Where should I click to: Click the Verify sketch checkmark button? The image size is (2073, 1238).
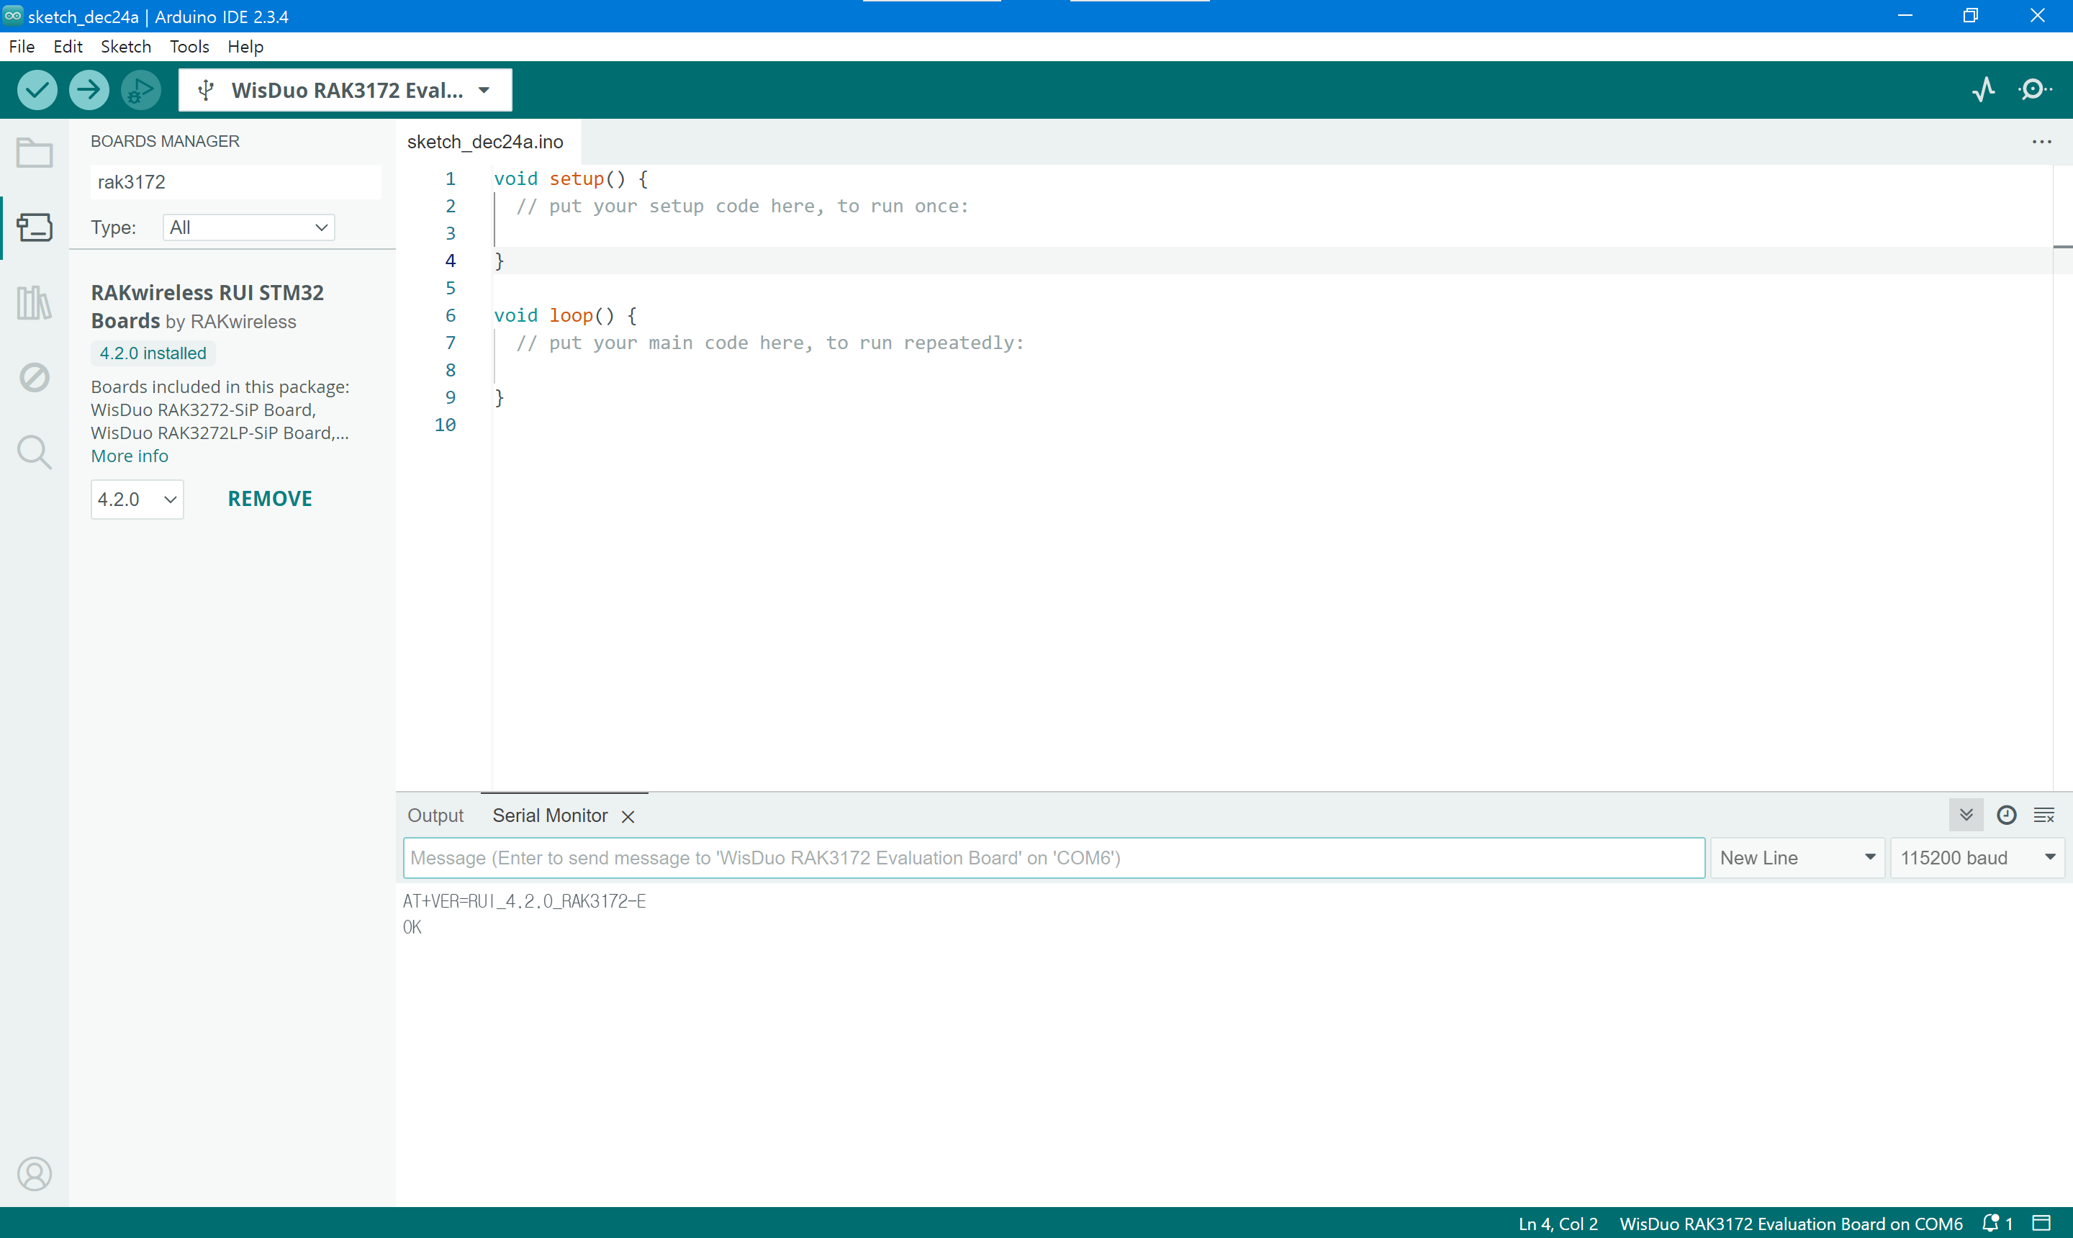37,89
